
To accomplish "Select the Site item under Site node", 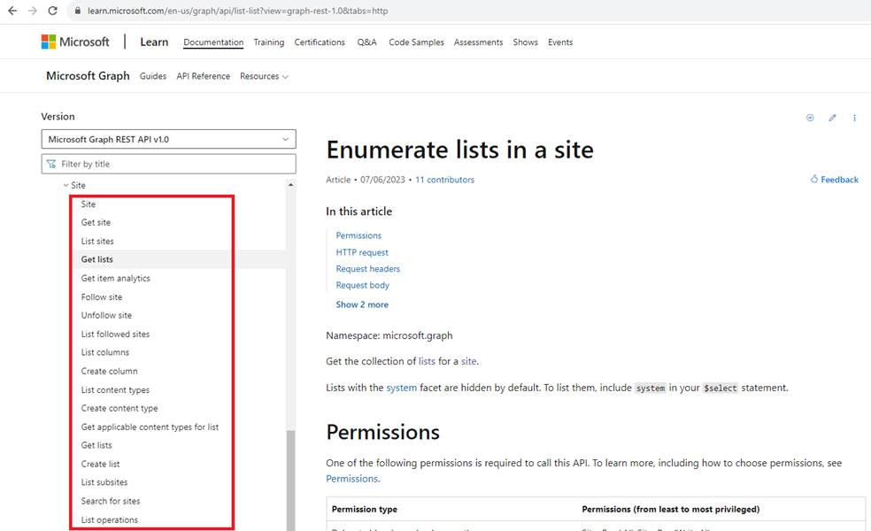I will click(x=89, y=204).
